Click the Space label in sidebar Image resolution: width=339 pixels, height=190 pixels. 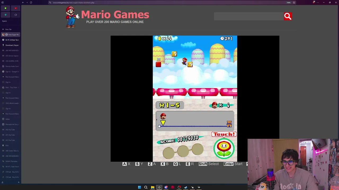5,21
